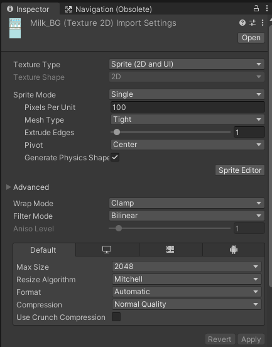Switch to the Inspector tab

pyautogui.click(x=31, y=9)
